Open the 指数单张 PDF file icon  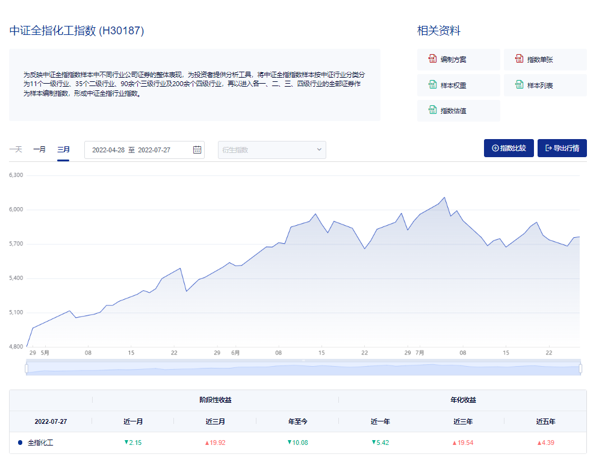pos(519,59)
